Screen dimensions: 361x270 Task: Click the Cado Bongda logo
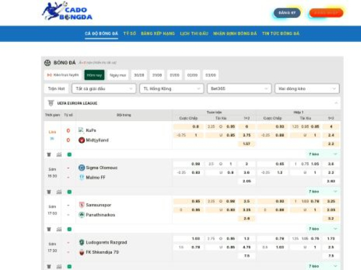(x=67, y=11)
